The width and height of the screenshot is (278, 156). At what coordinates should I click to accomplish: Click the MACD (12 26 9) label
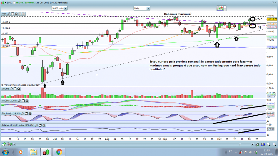click(9, 101)
